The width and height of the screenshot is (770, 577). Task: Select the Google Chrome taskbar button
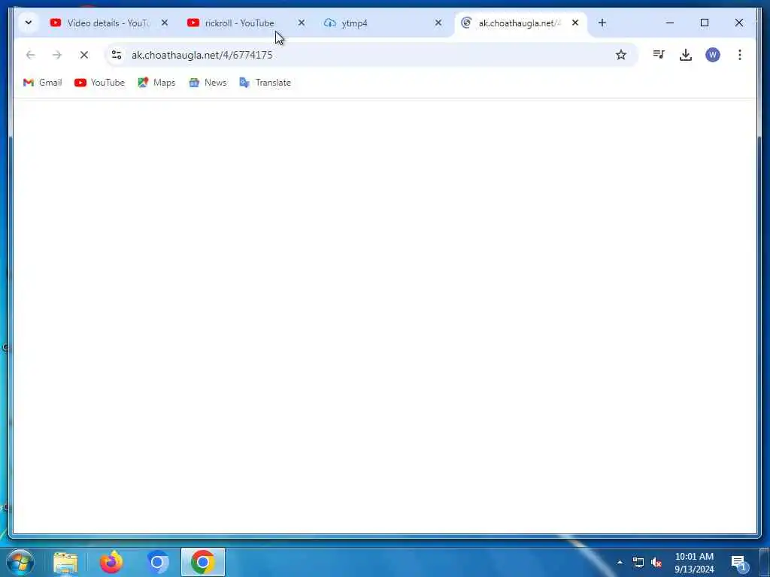[203, 562]
